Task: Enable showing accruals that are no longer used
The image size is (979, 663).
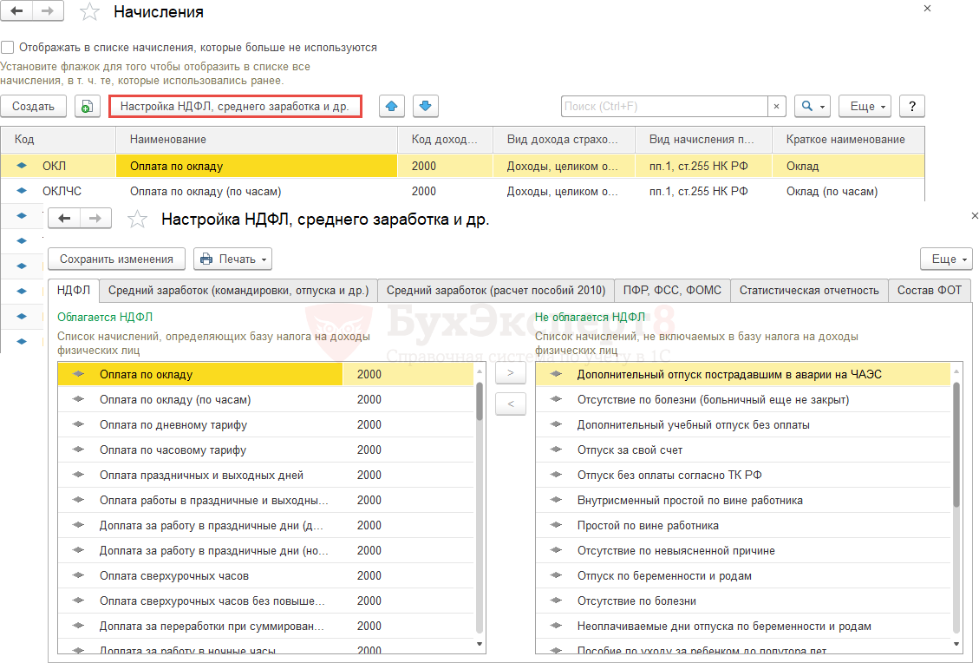Action: (x=8, y=48)
